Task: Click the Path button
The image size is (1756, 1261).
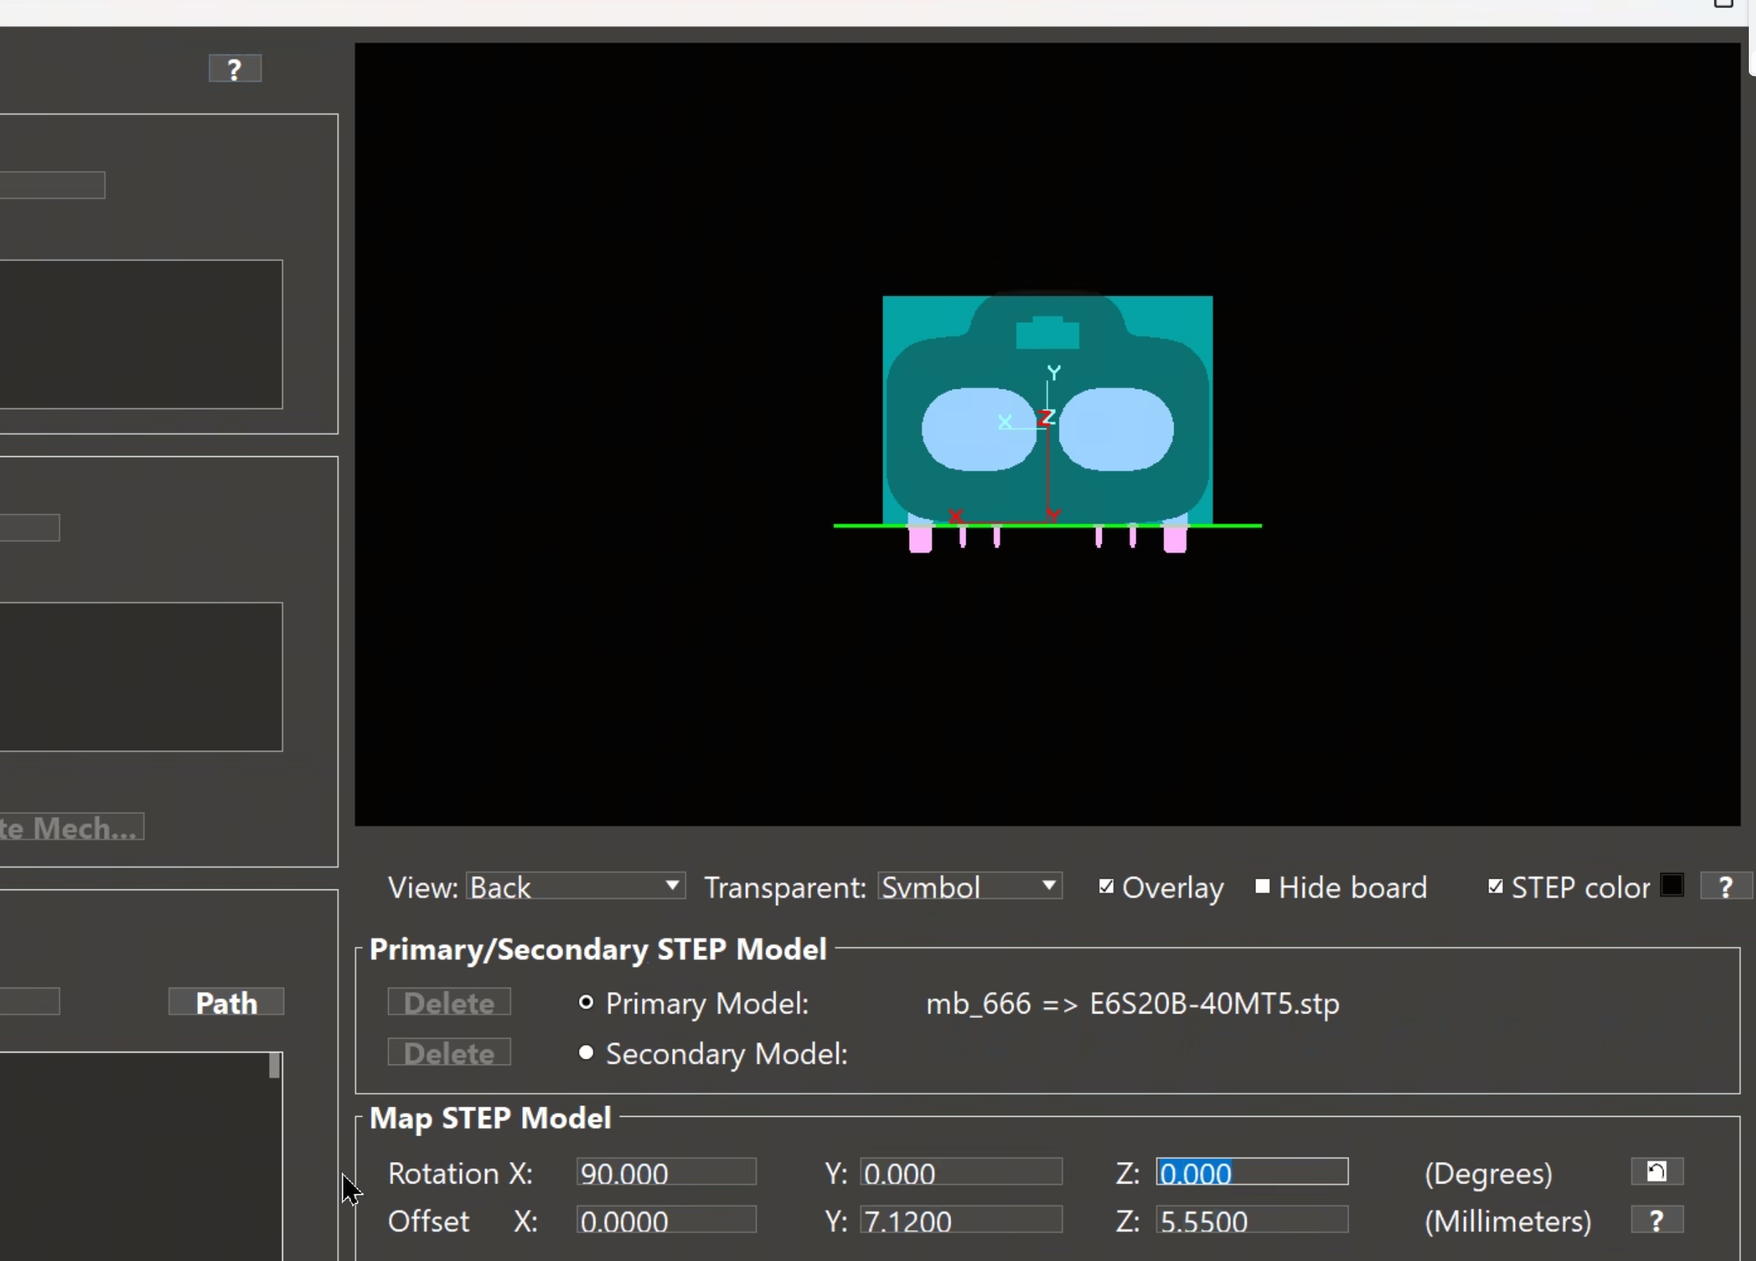Action: coord(226,1003)
